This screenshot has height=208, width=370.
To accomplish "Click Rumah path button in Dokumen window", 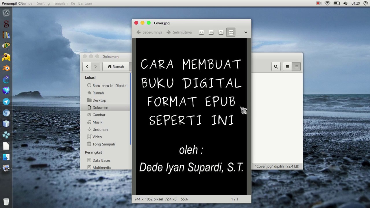I will point(116,66).
